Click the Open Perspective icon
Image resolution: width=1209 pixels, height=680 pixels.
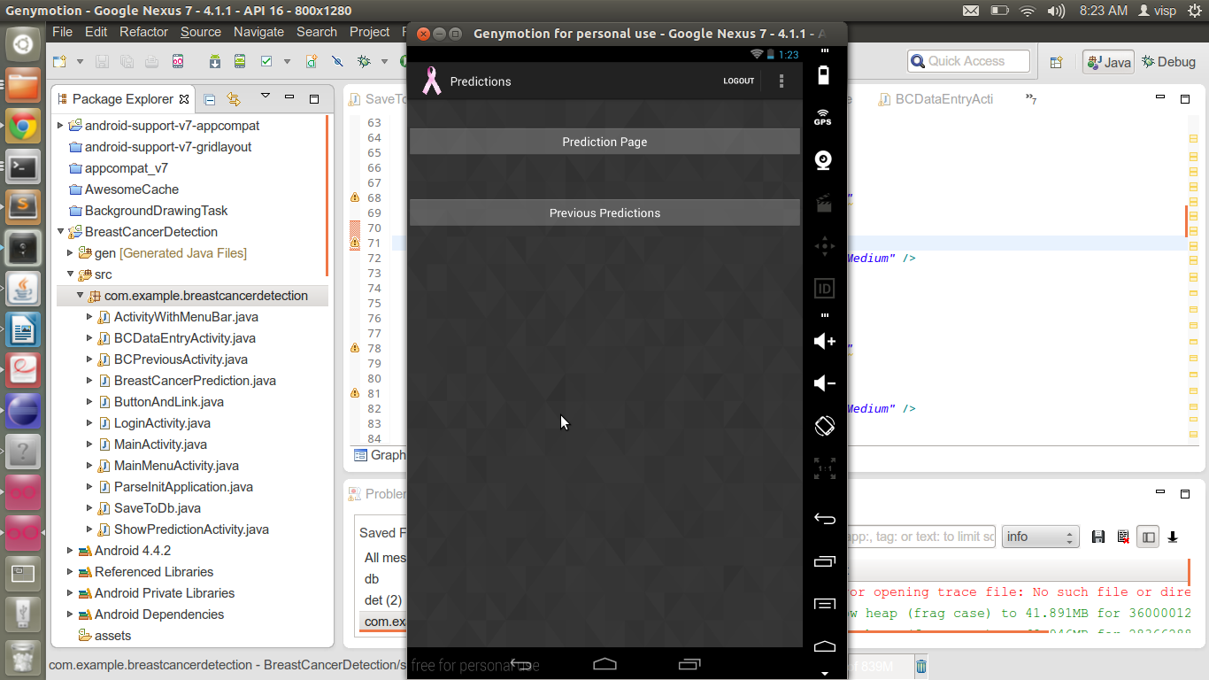[x=1056, y=62]
